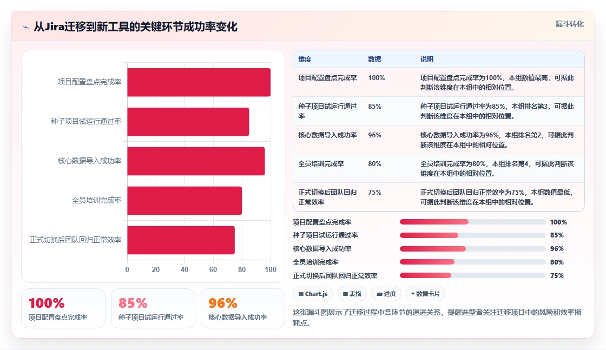Click progress list label 核心数据导入成功率
This screenshot has width=606, height=350.
322,249
